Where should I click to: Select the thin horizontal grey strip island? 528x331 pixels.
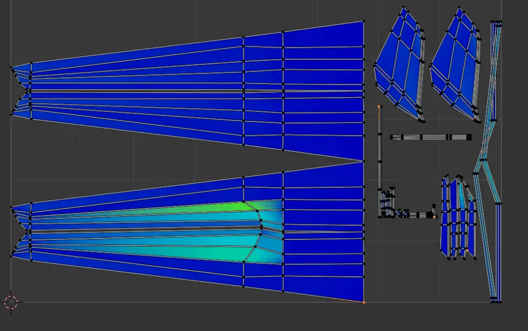click(431, 137)
